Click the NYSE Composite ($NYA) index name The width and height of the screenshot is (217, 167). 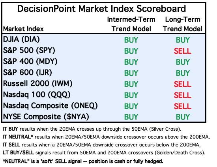point(46,117)
